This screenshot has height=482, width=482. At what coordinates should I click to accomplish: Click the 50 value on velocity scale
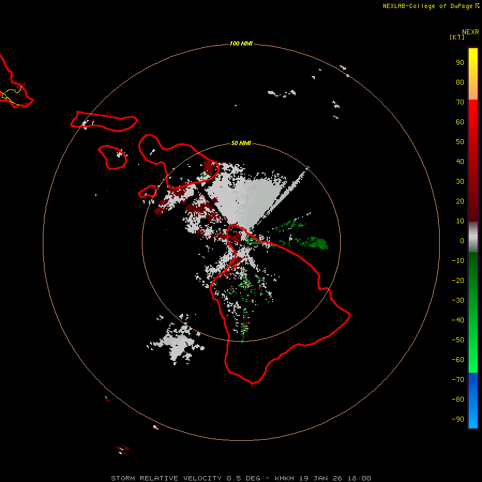(x=460, y=142)
